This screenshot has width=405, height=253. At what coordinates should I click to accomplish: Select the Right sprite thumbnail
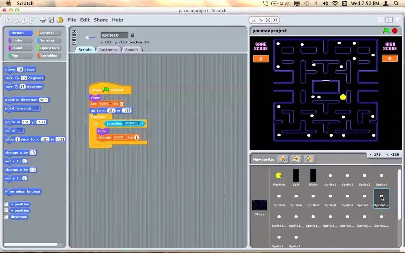tap(313, 177)
